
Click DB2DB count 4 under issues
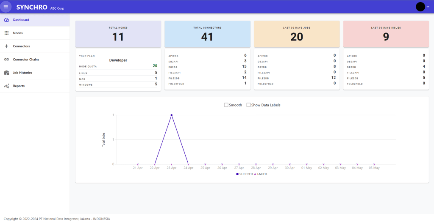pos(424,66)
